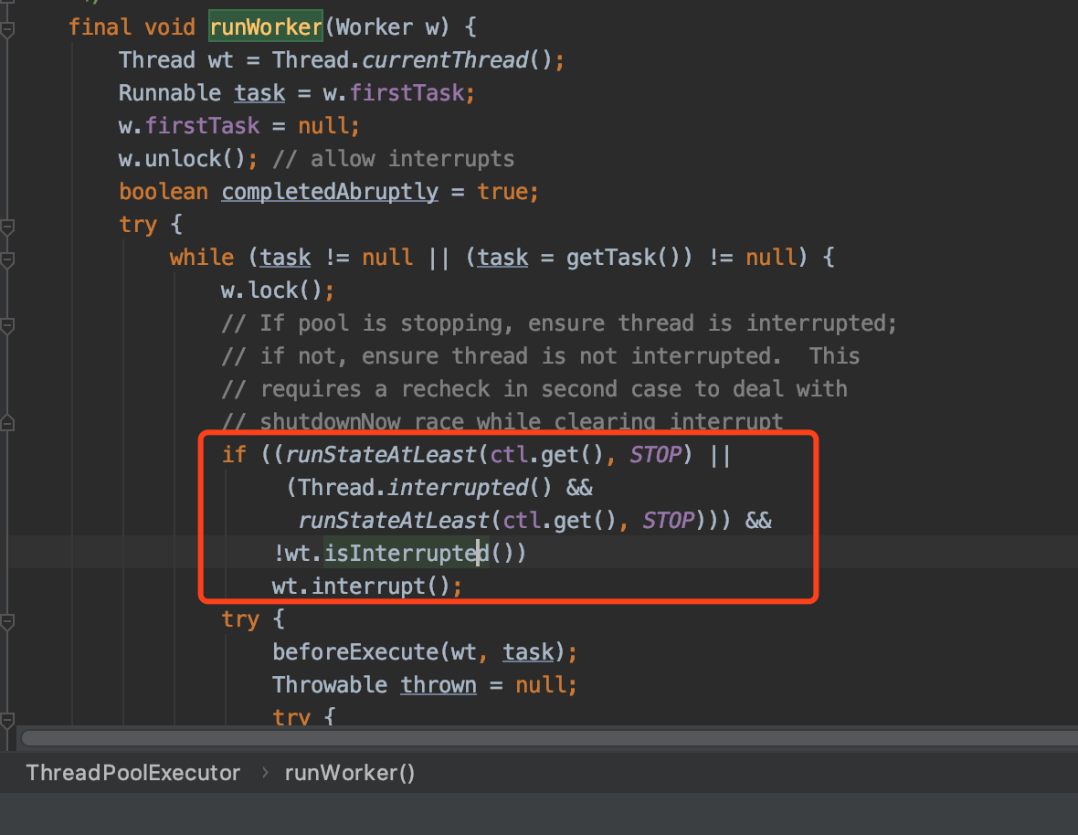
Task: Collapse the runWorker method fold marker
Action: point(7,29)
